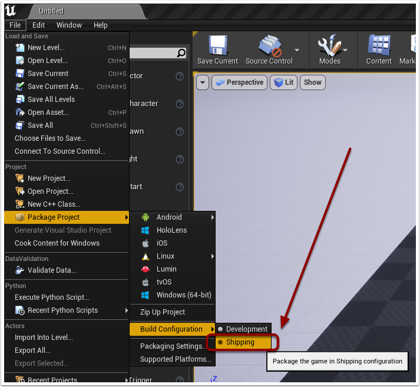Click help icon next to 'tart' row
420x387 pixels.
[x=180, y=187]
